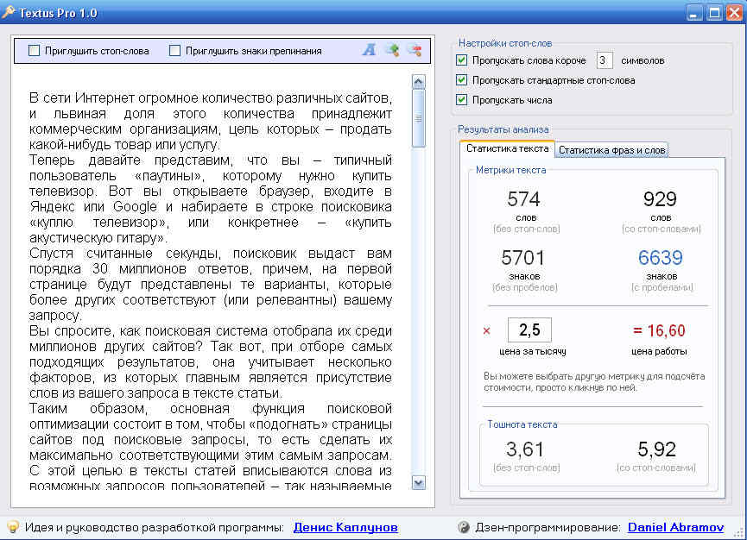747x540 pixels.
Task: Click the Textus Pro wrench icon in the titlebar
Action: pos(11,12)
